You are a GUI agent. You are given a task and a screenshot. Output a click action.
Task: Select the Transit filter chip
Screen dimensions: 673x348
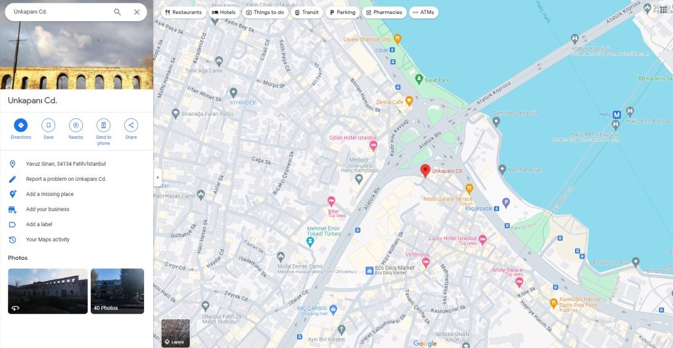[x=306, y=12]
